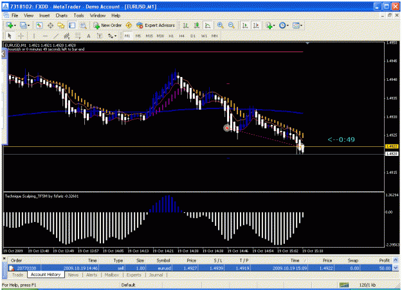
Task: Open the Indicators dropdown arrow
Action: [x=274, y=26]
